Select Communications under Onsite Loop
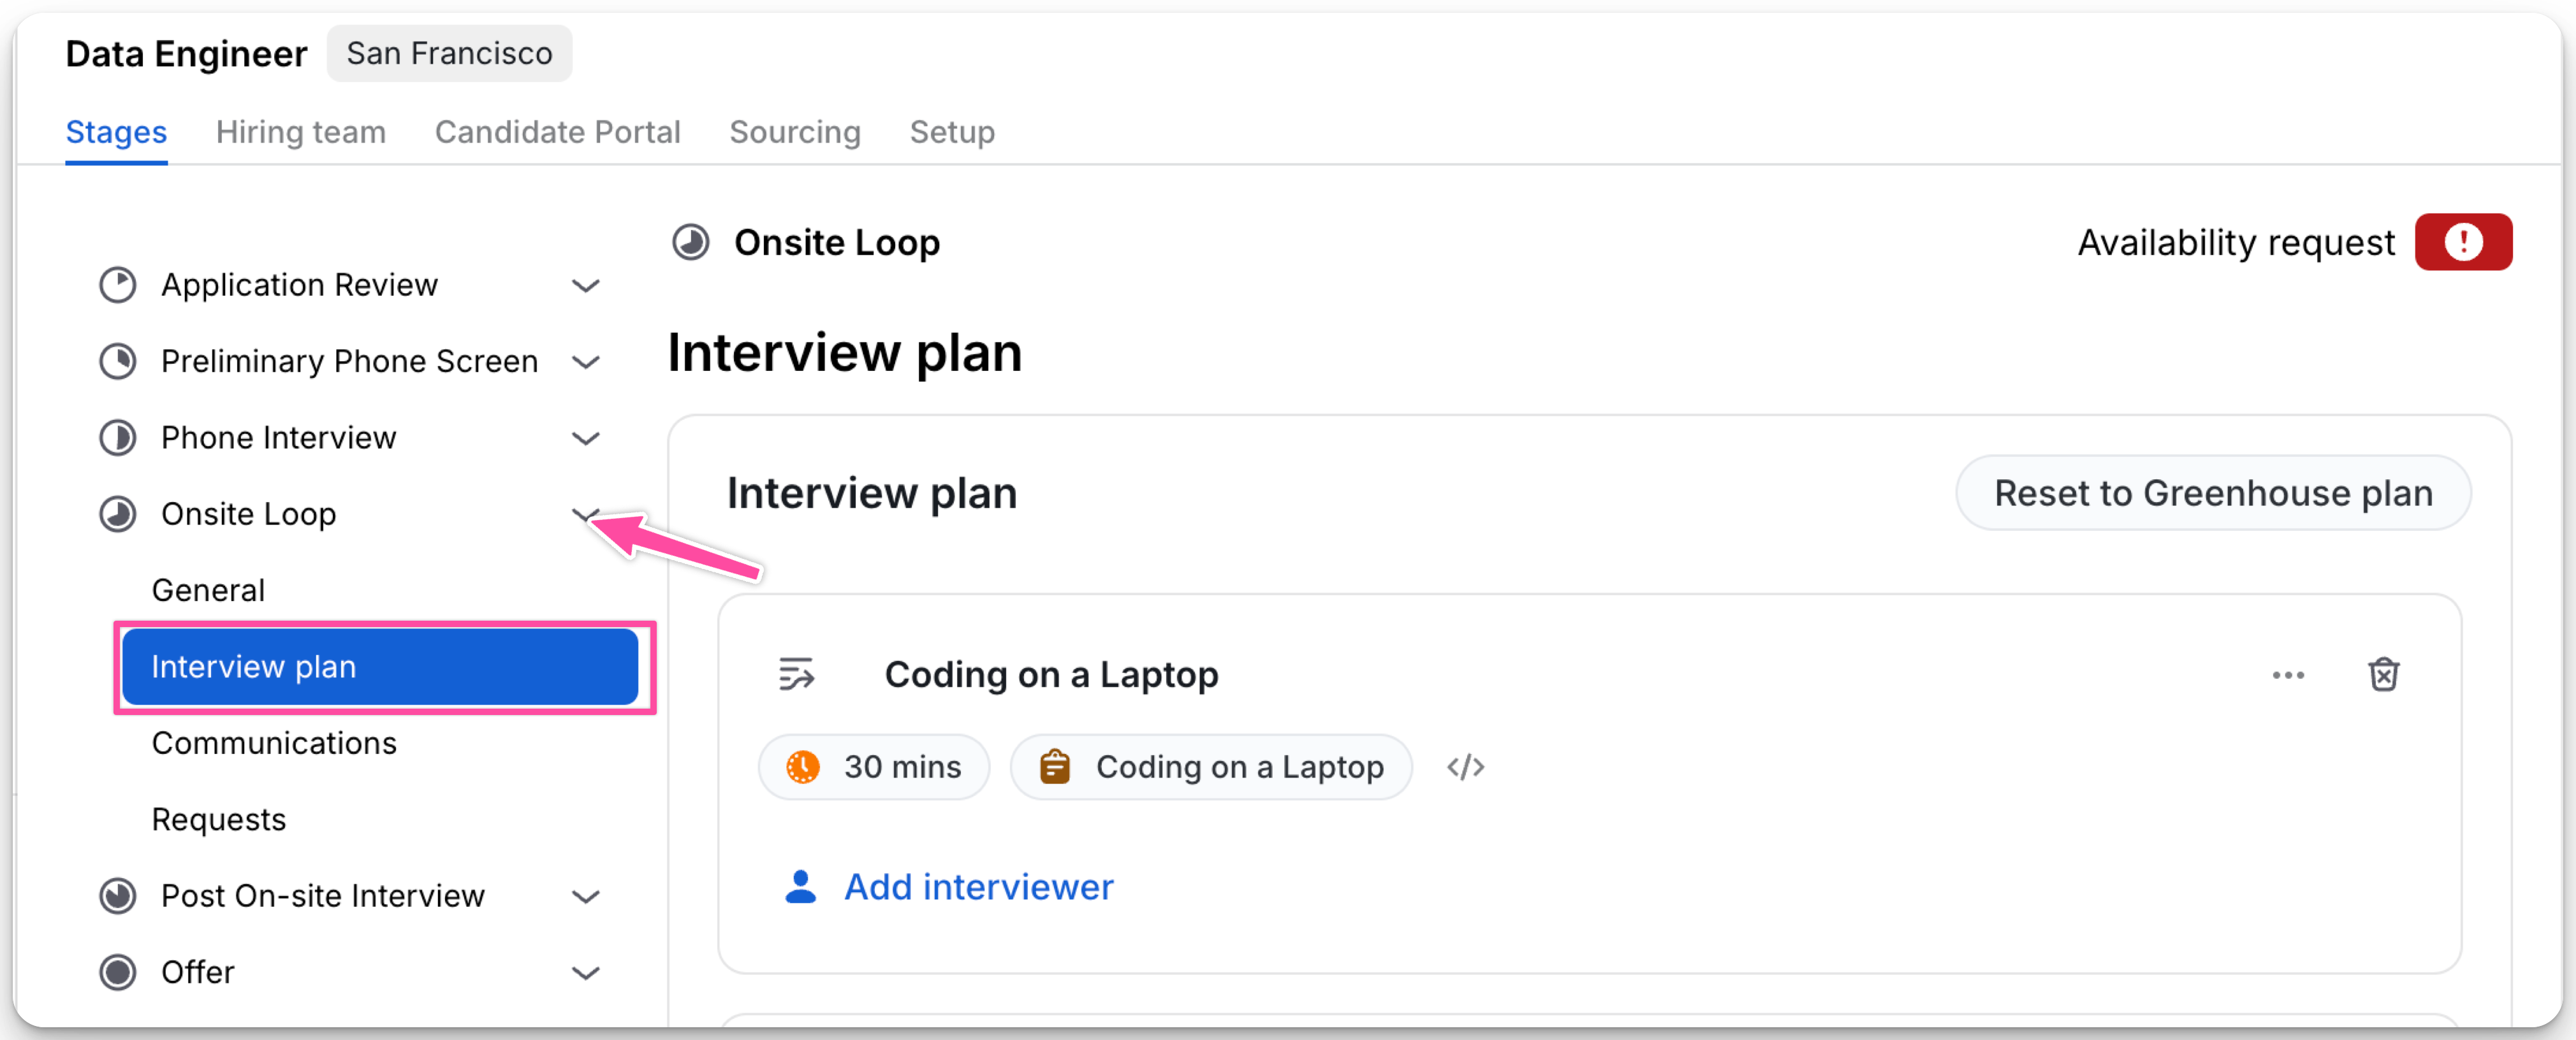 [x=274, y=743]
